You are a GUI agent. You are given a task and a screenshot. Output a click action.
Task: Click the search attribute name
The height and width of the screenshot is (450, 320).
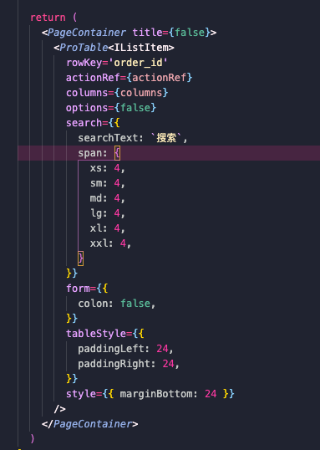[x=84, y=123]
